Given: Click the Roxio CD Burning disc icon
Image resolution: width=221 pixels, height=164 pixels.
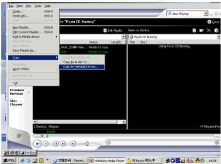Looking at the screenshot, I should tap(131, 37).
